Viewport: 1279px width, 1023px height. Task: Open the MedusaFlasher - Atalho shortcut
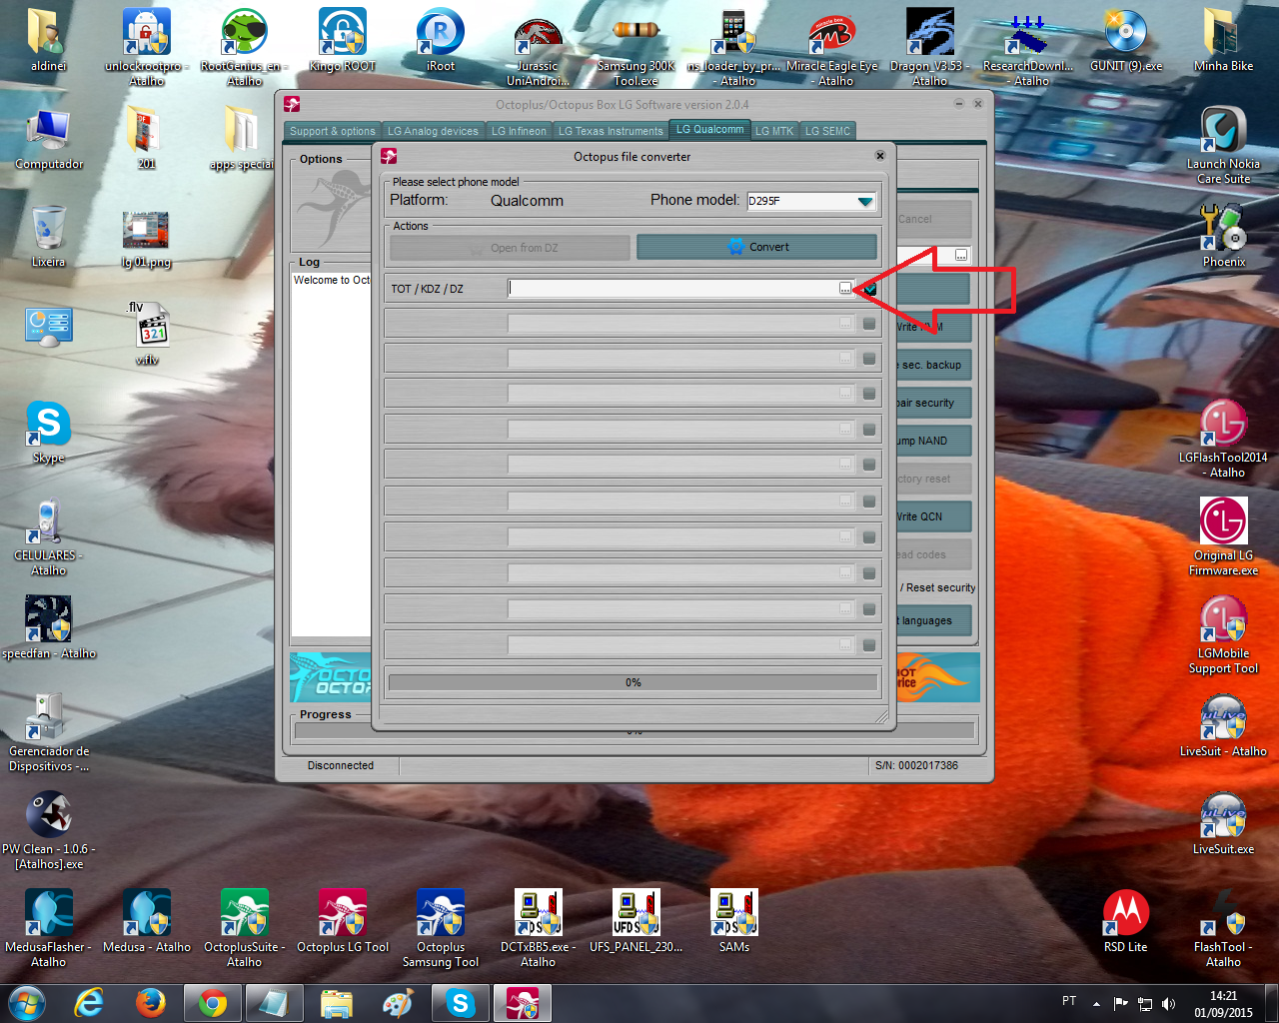48,928
